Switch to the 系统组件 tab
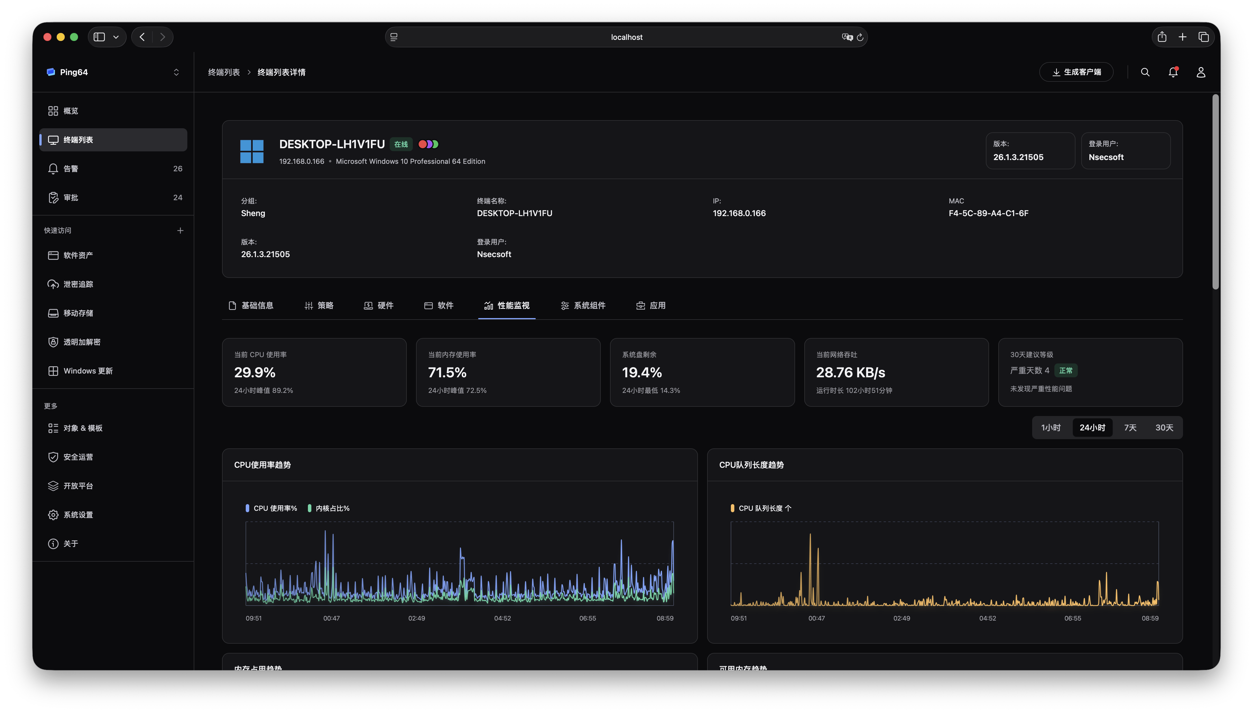The image size is (1253, 713). coord(583,306)
